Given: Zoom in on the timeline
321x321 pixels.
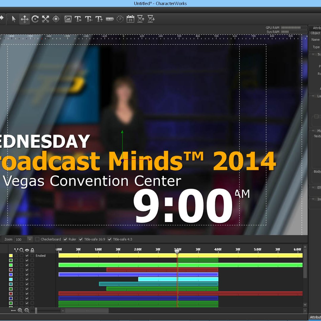Looking at the screenshot, I should pyautogui.click(x=20, y=310).
